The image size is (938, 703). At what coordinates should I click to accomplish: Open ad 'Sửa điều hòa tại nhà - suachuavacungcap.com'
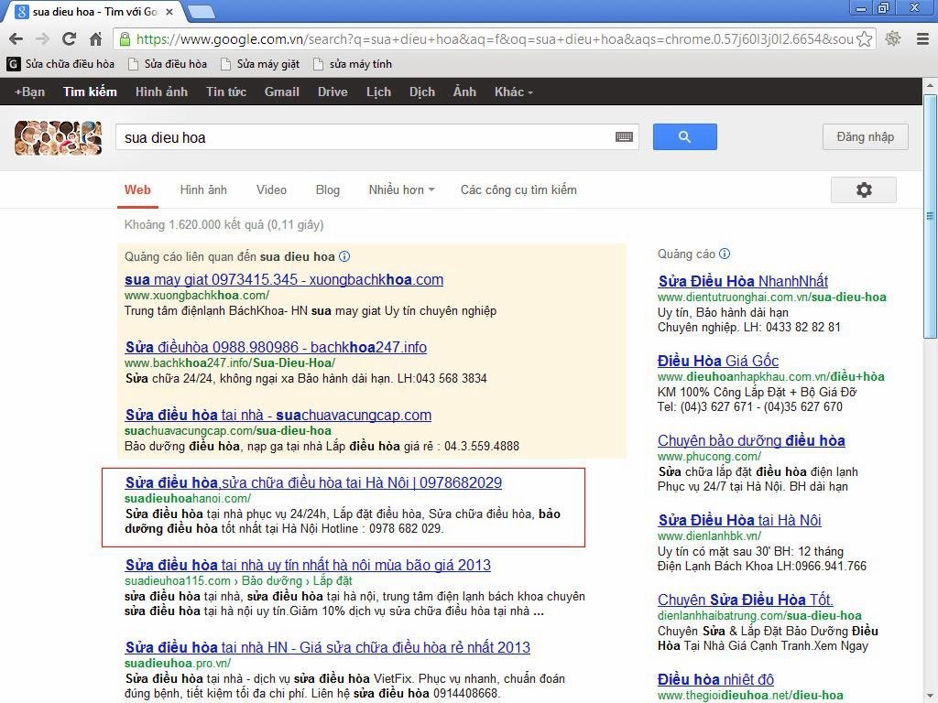[x=278, y=415]
